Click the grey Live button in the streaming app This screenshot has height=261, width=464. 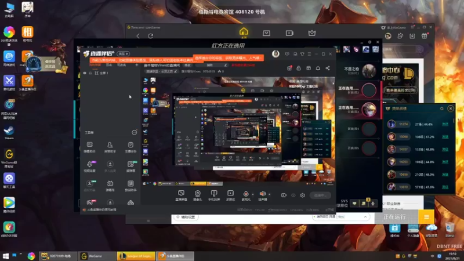(x=320, y=195)
